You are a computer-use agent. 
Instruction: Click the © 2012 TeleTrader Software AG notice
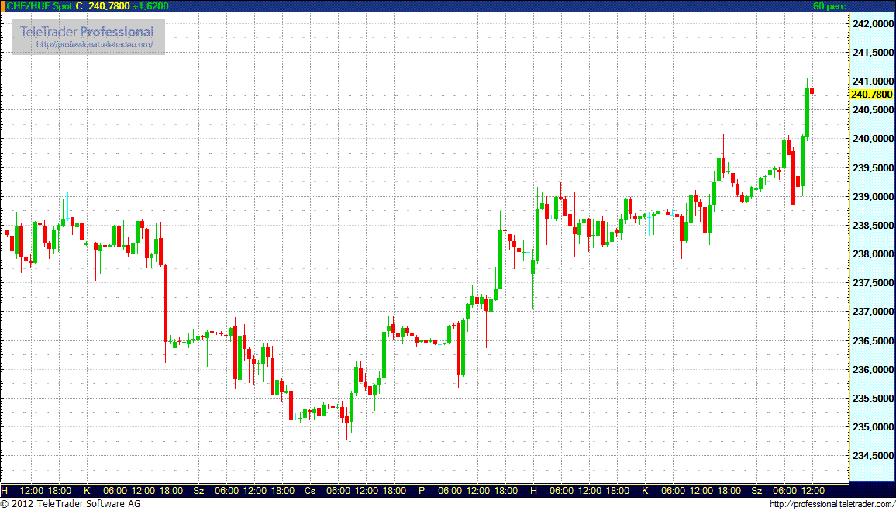pos(71,504)
